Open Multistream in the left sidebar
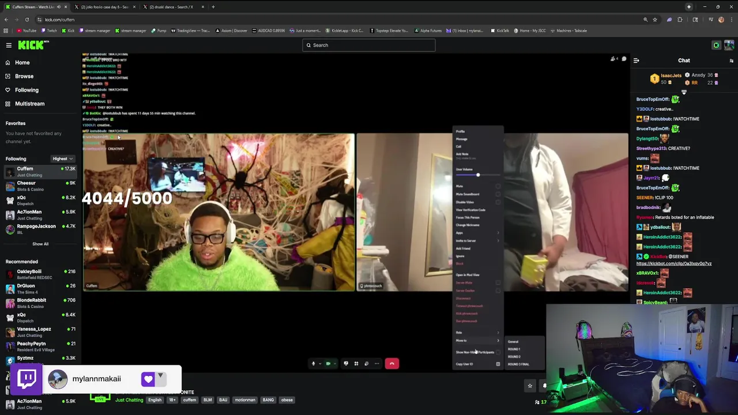The height and width of the screenshot is (415, 738). click(29, 104)
